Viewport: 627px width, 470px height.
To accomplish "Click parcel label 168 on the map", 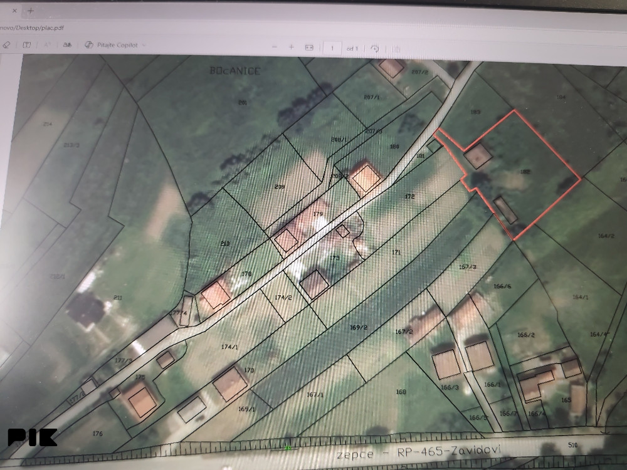I will 401,392.
